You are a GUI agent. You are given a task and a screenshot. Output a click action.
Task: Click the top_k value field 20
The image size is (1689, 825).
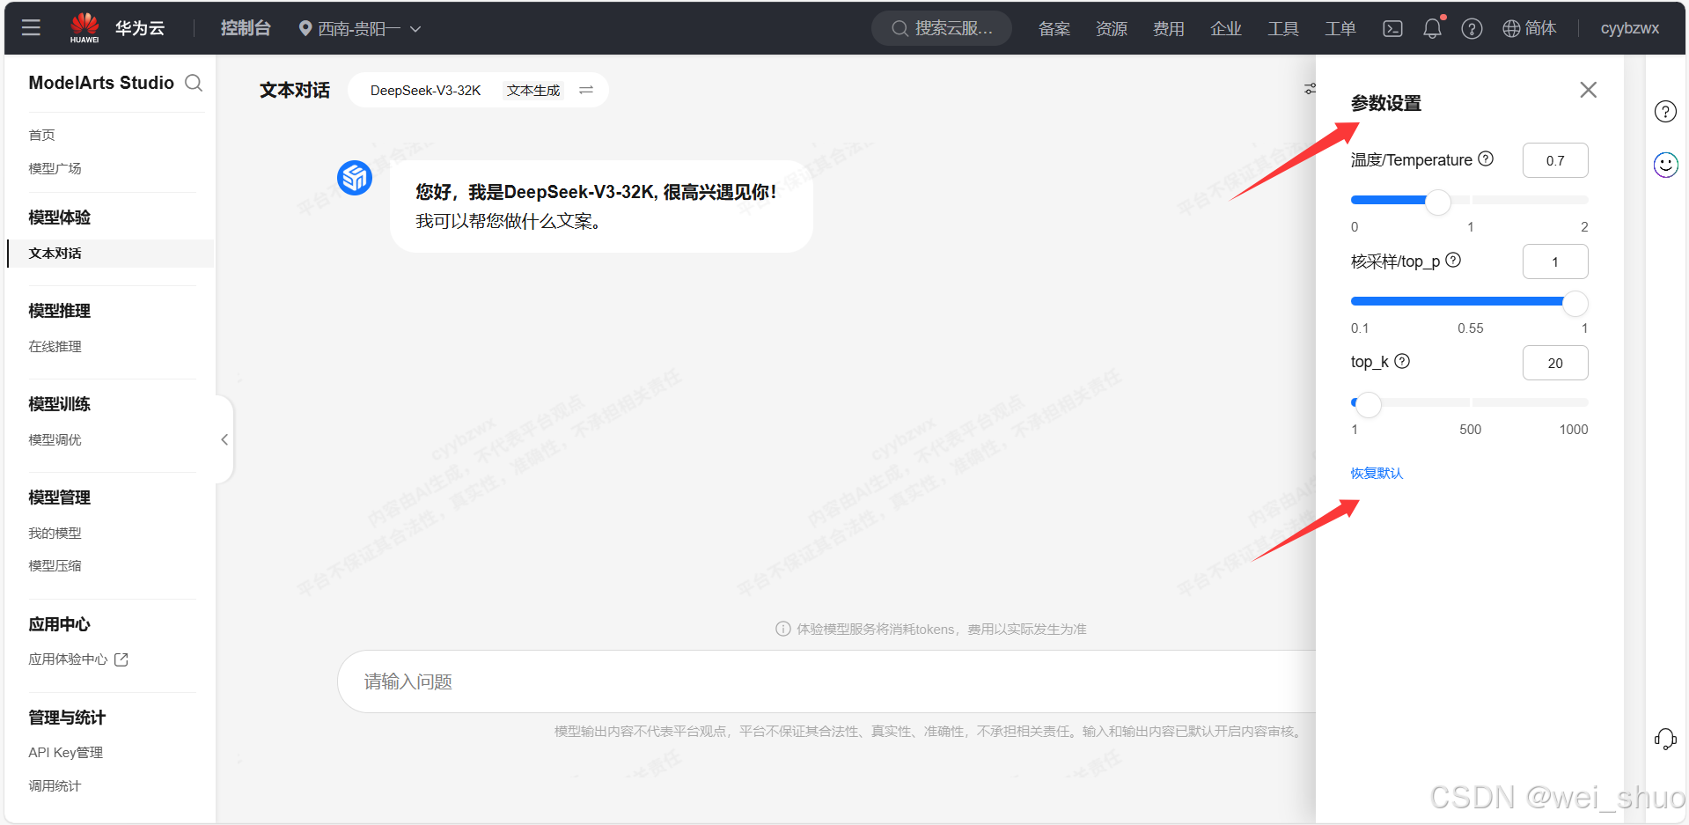pos(1555,363)
